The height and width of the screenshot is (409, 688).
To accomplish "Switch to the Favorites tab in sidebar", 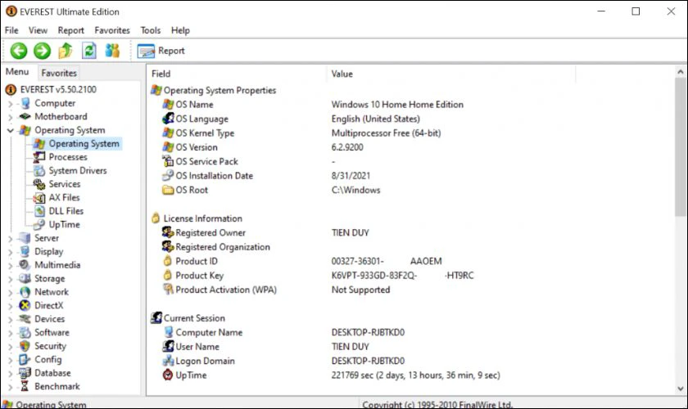I will (59, 73).
